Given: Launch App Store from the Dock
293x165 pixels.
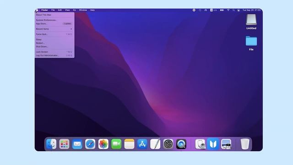Looking at the screenshot, I should (x=142, y=144).
